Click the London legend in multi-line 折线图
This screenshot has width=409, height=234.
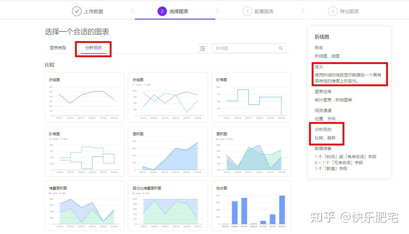coord(137,85)
